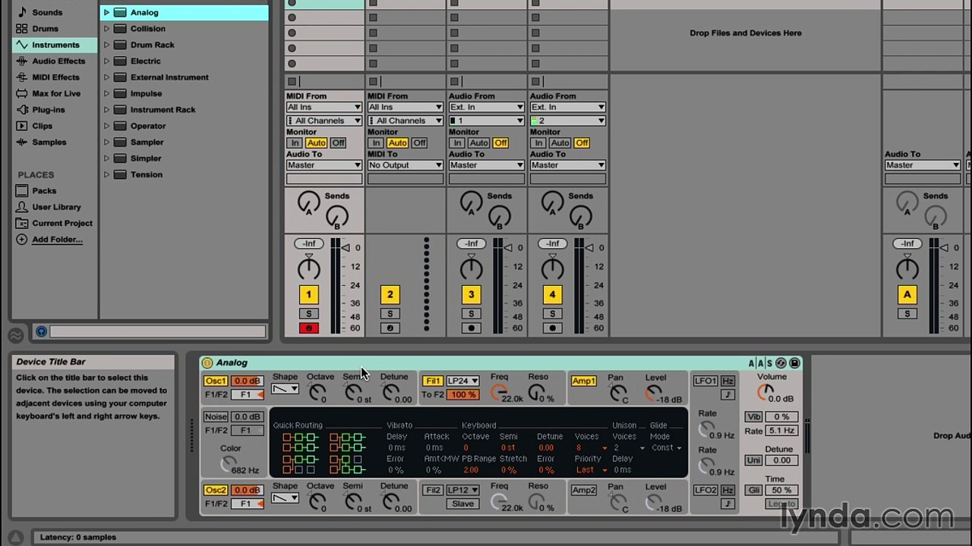This screenshot has height=546, width=972.
Task: Click the browser search field
Action: pyautogui.click(x=158, y=331)
